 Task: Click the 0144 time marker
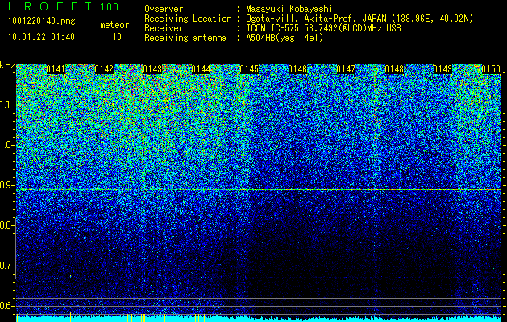tap(201, 69)
